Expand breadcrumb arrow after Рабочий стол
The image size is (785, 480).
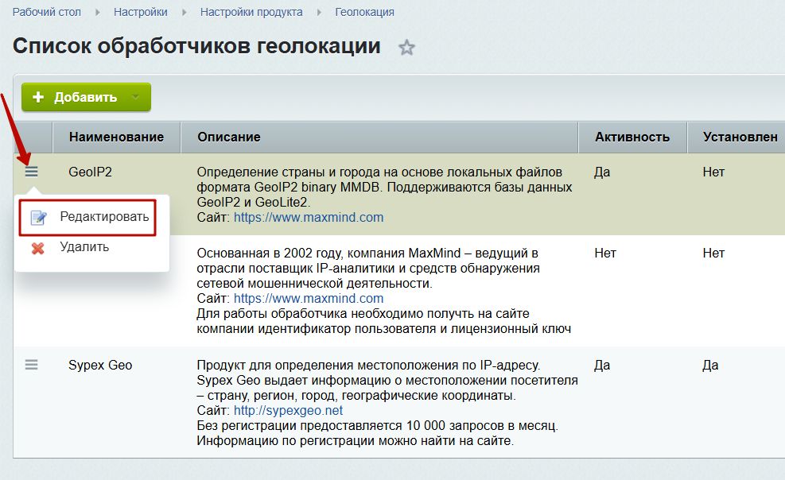coord(98,13)
